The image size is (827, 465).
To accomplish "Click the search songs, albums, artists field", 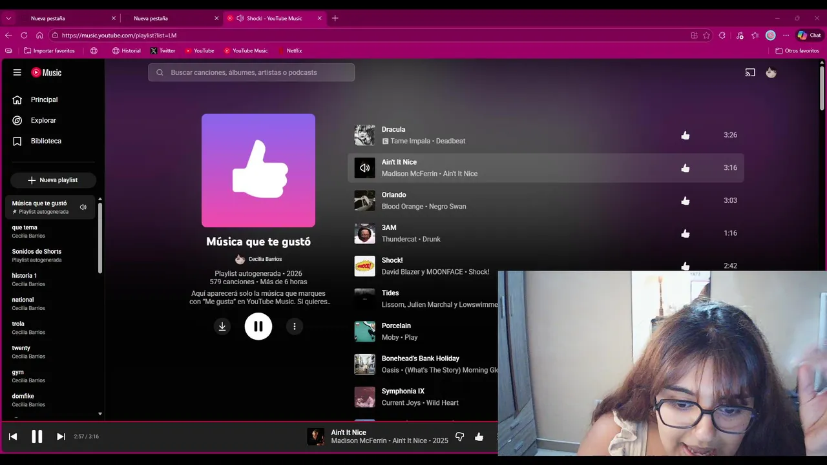I will click(x=251, y=72).
